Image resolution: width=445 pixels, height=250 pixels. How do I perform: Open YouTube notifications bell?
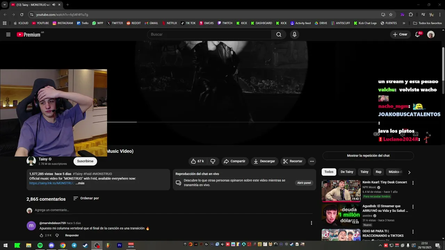[418, 34]
